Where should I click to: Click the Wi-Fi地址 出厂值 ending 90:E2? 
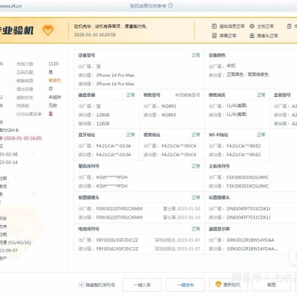click(244, 146)
